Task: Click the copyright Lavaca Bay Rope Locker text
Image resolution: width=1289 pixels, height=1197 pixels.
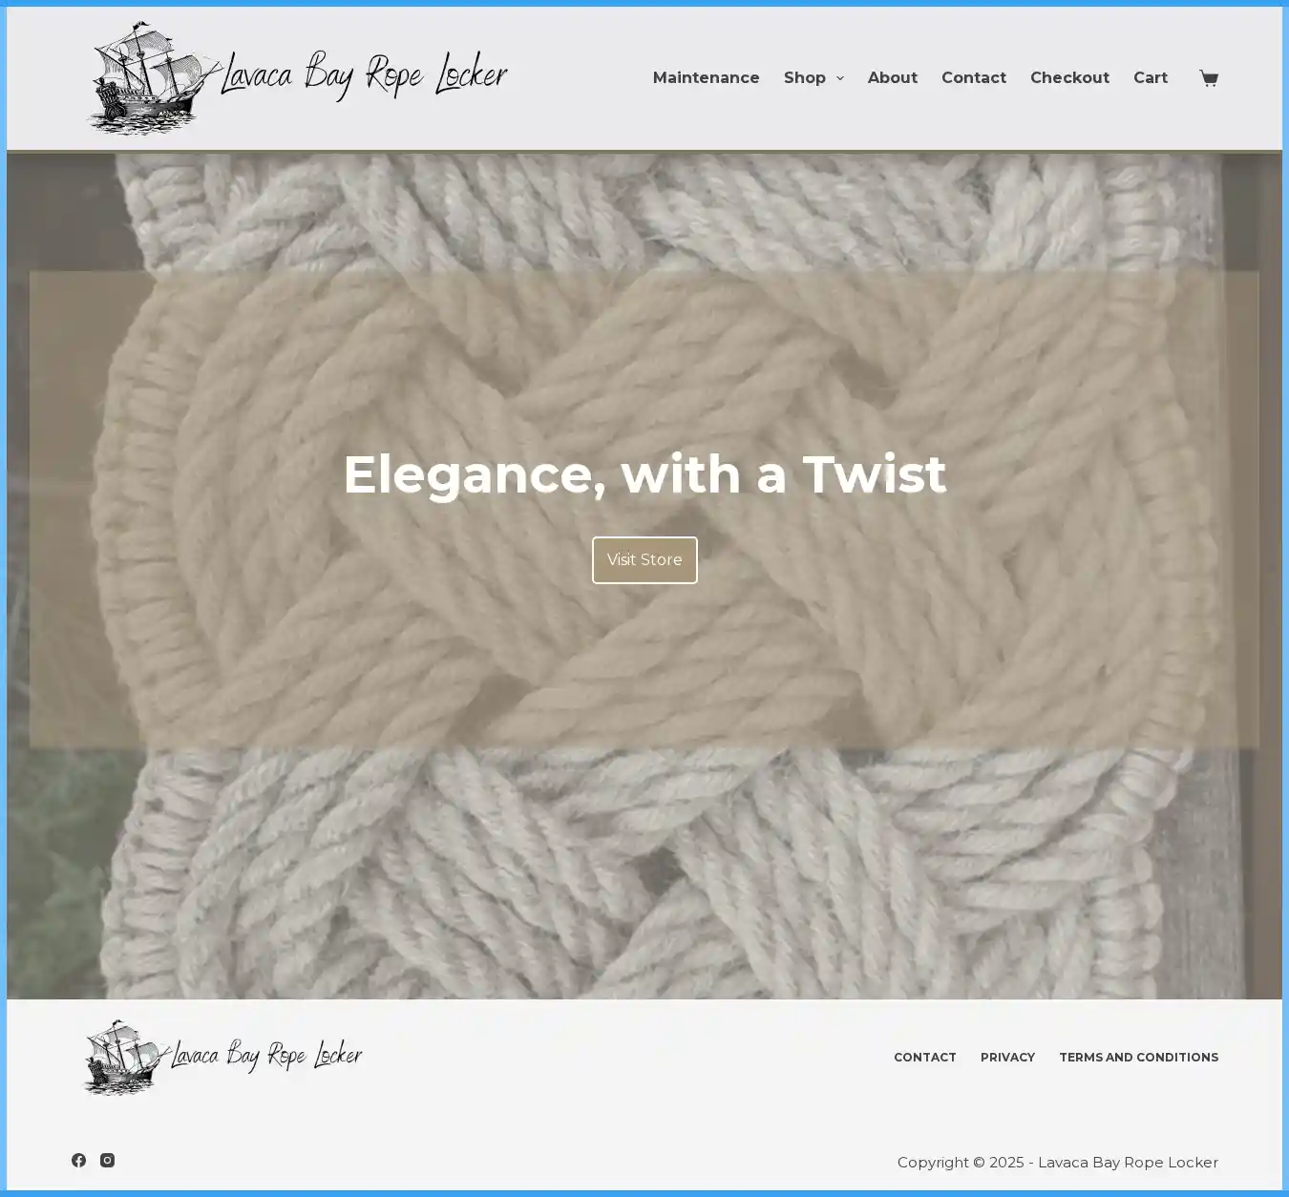Action: pyautogui.click(x=1128, y=1163)
